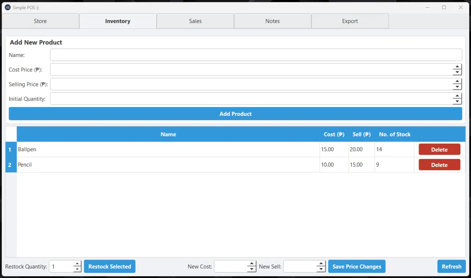Switch to the Store tab

coord(40,21)
